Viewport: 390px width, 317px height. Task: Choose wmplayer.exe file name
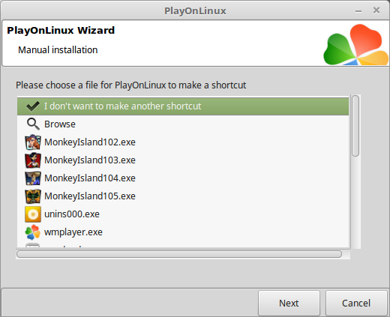click(73, 232)
